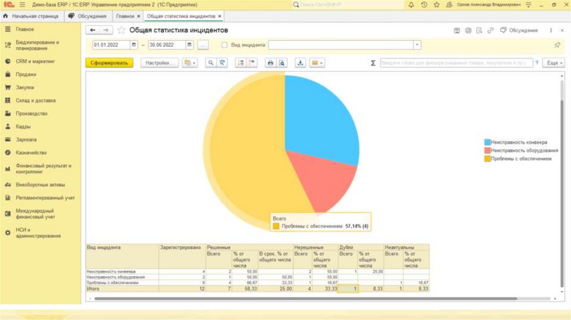The image size is (571, 320).
Task: Open the Настройки... button
Action: coord(159,63)
